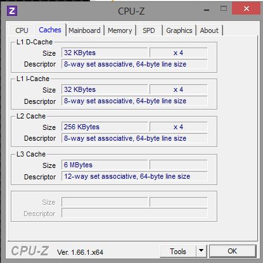Select the L2 Cache 256 KBytes field
Viewport: 263px width, 263px height.
pyautogui.click(x=105, y=127)
